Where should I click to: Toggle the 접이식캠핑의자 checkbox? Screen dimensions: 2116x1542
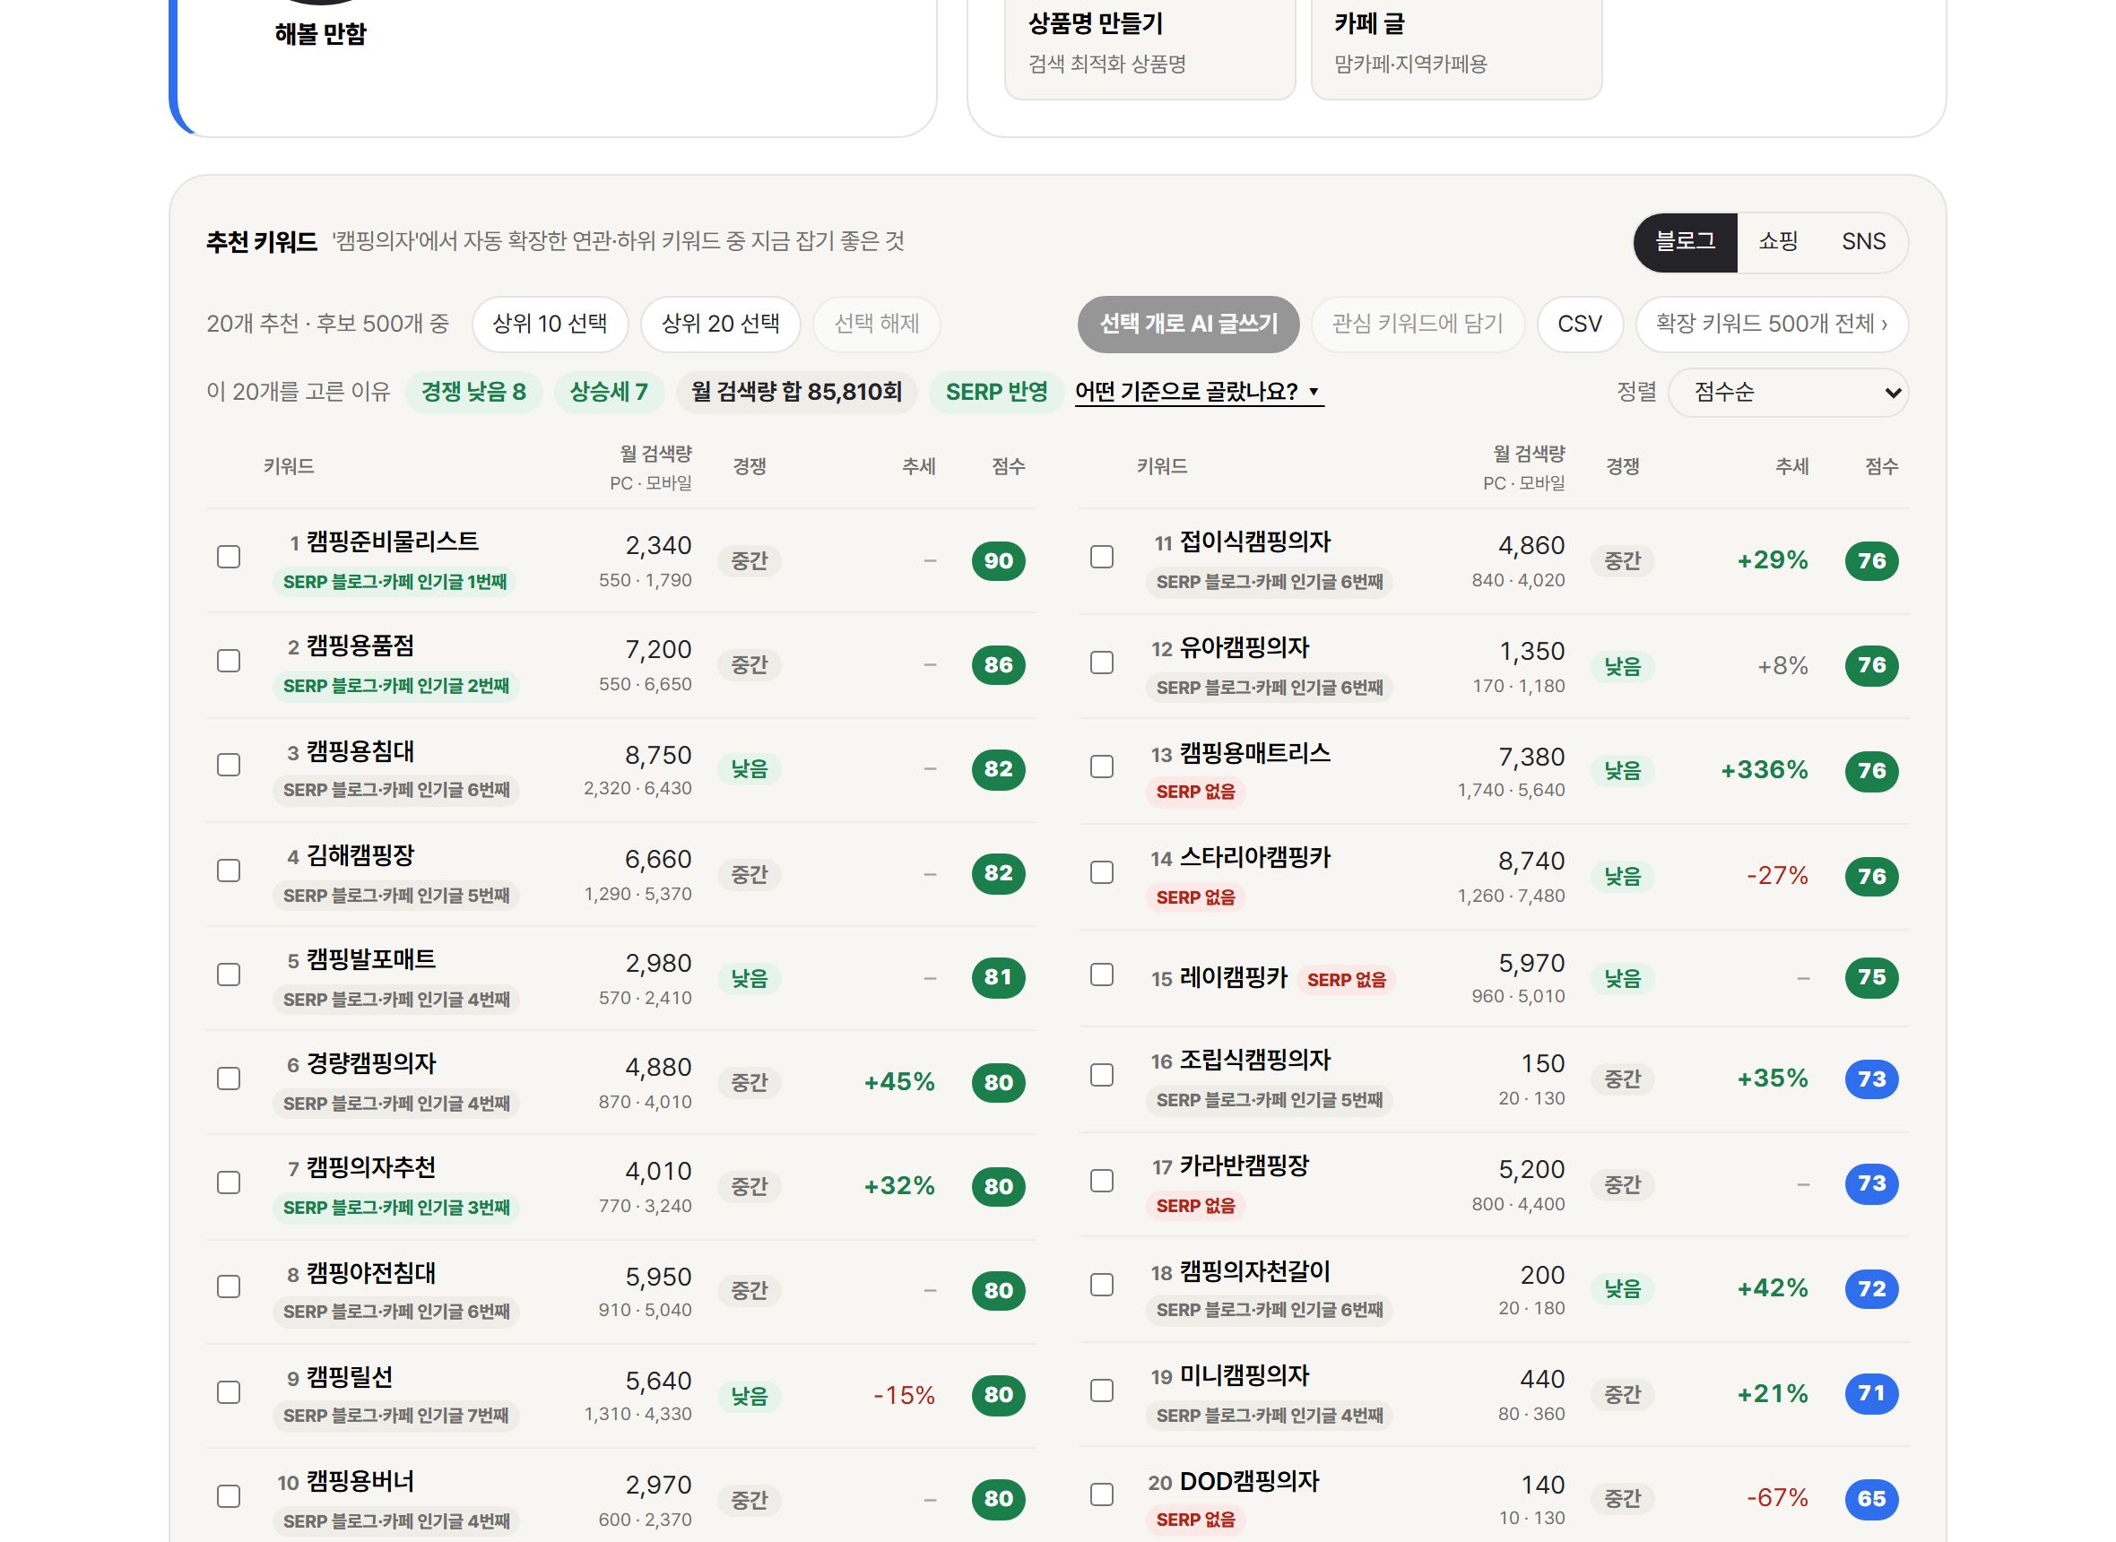point(1101,558)
